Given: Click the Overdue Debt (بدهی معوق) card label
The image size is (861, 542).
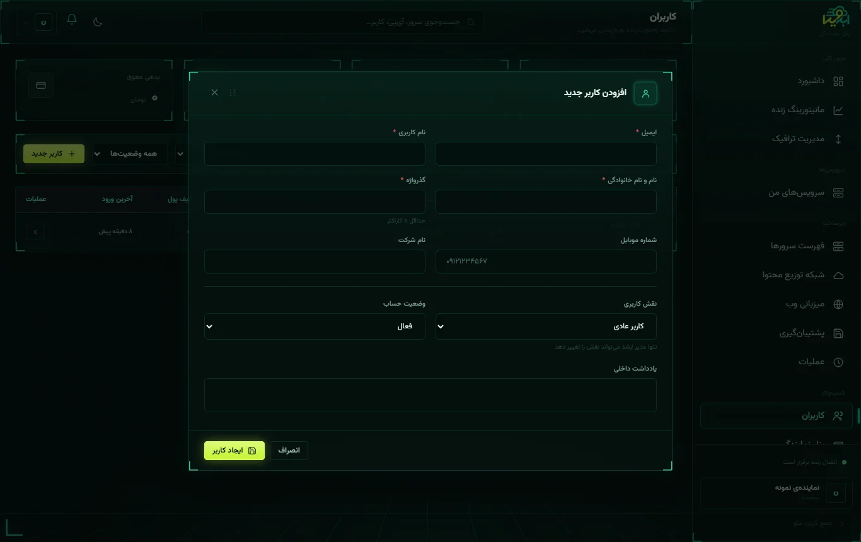Looking at the screenshot, I should (x=144, y=76).
